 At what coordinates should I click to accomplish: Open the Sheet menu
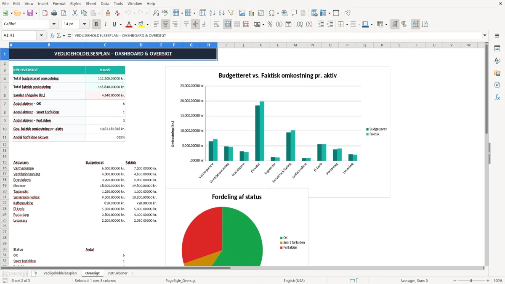(x=91, y=3)
